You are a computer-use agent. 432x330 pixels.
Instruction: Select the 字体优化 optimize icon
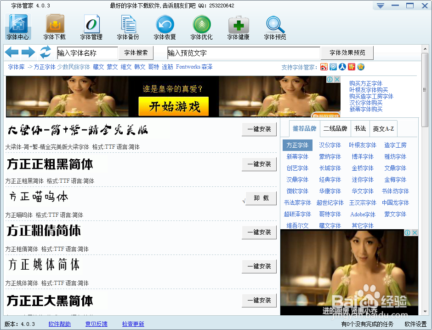point(201,26)
